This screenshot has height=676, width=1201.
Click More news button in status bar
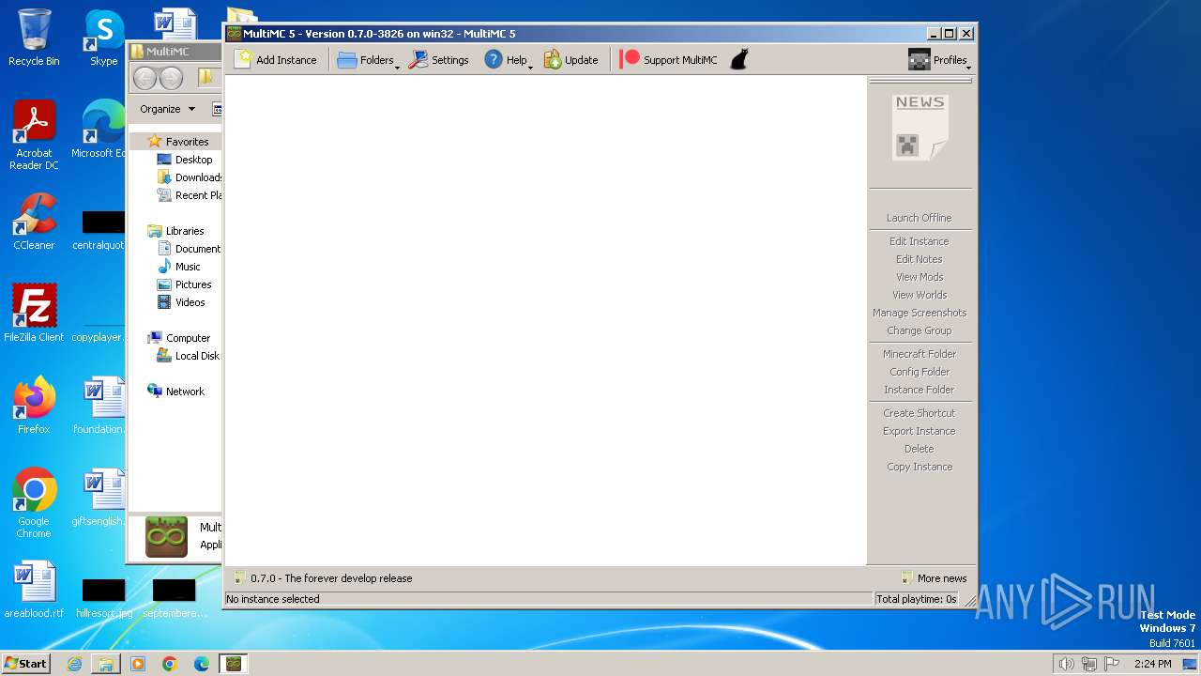coord(934,578)
